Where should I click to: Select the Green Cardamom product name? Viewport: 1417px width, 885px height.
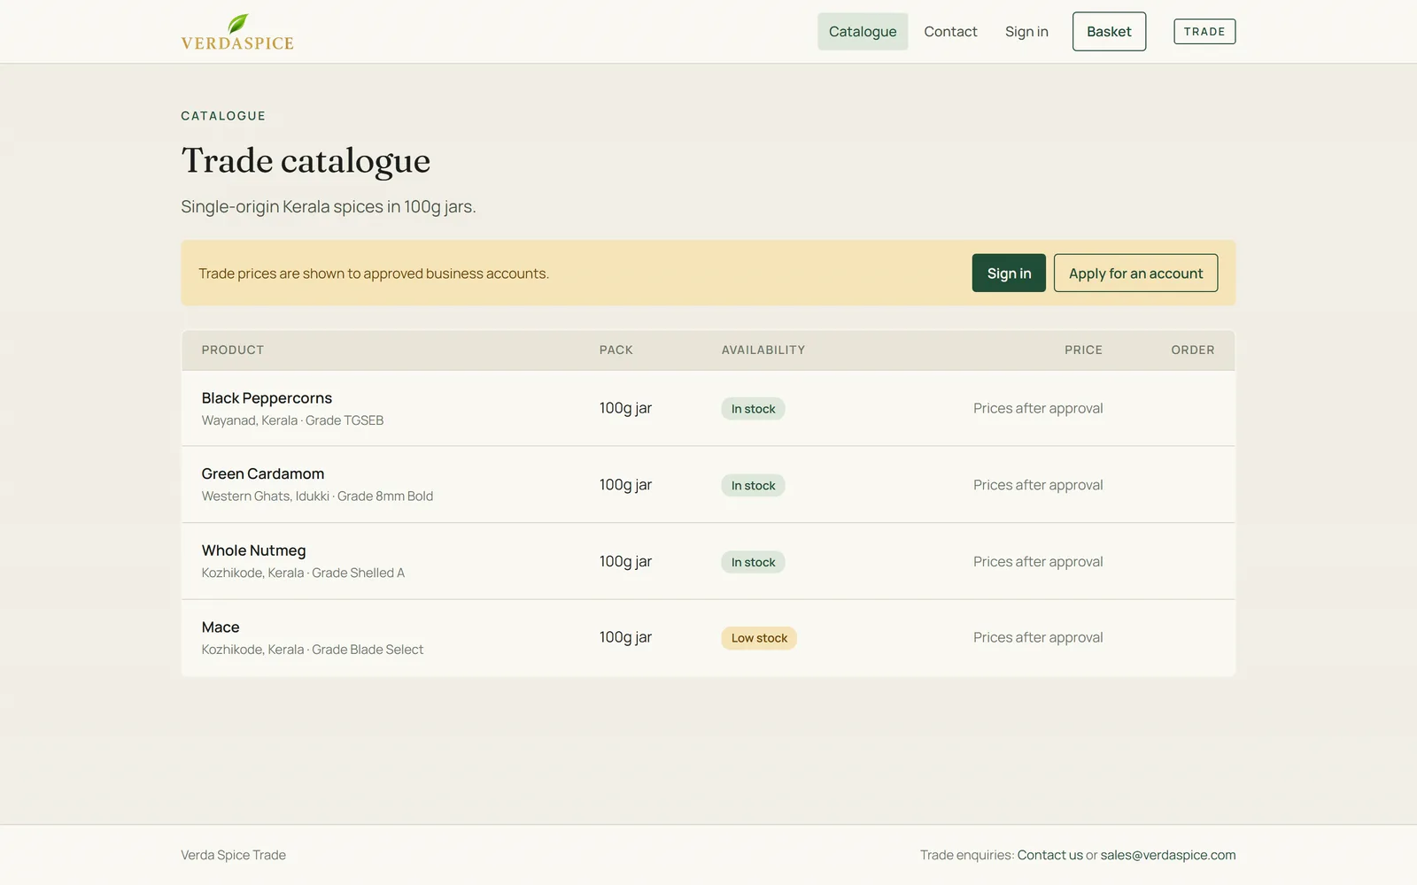pyautogui.click(x=263, y=474)
